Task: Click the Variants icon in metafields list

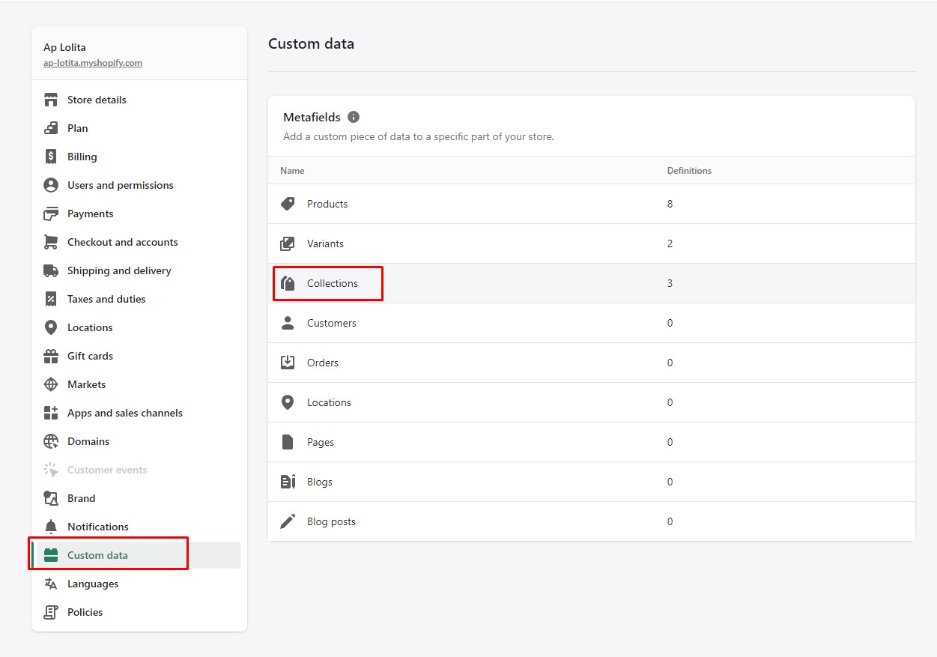Action: click(x=288, y=243)
